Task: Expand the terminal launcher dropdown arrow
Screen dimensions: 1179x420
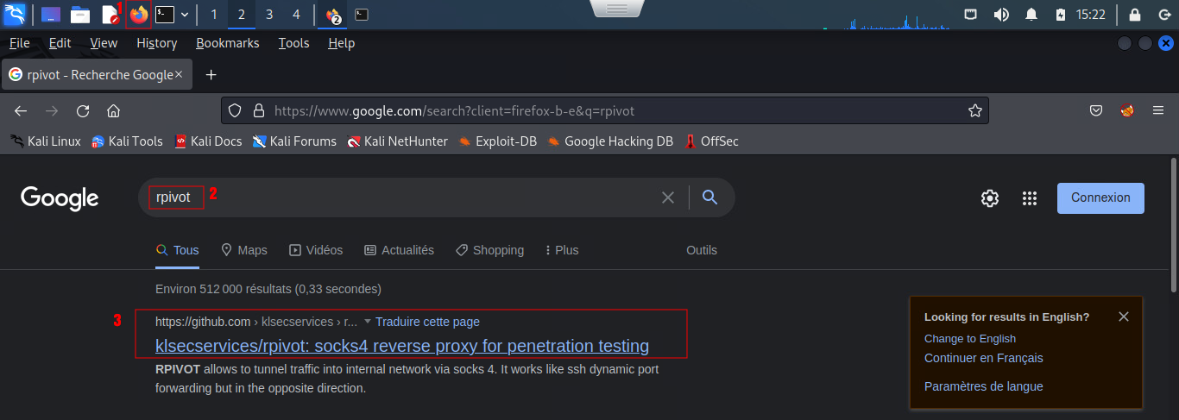Action: (x=184, y=15)
